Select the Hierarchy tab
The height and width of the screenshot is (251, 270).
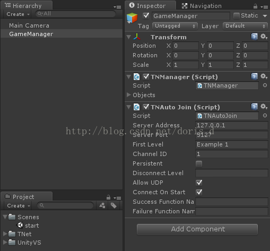click(x=27, y=6)
